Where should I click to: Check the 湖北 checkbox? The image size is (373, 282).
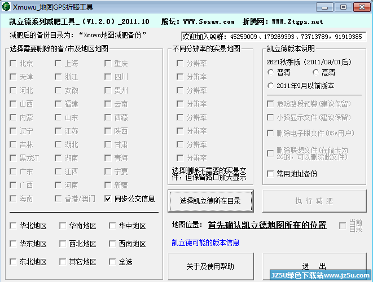[x=58, y=144]
